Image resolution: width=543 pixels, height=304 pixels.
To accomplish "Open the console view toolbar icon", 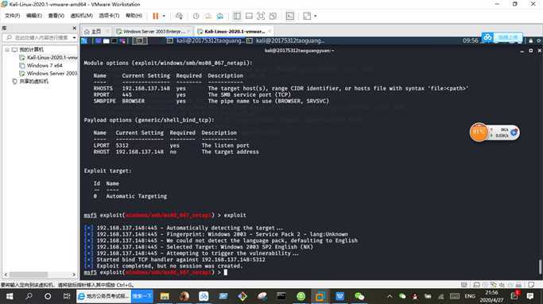I will (x=290, y=16).
